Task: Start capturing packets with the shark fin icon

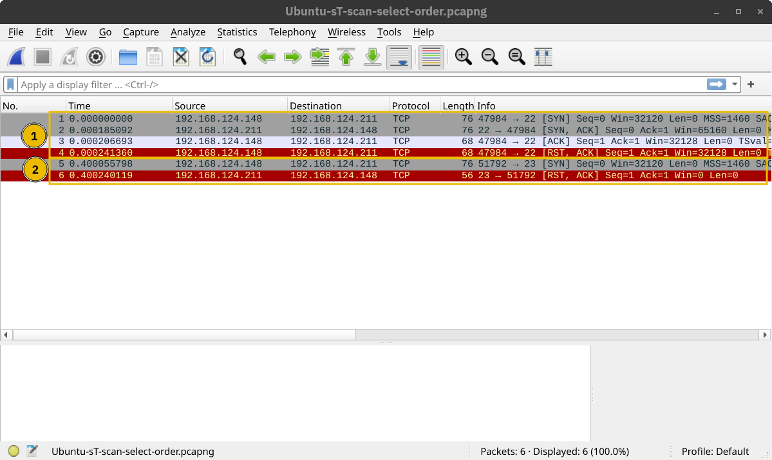Action: (16, 57)
